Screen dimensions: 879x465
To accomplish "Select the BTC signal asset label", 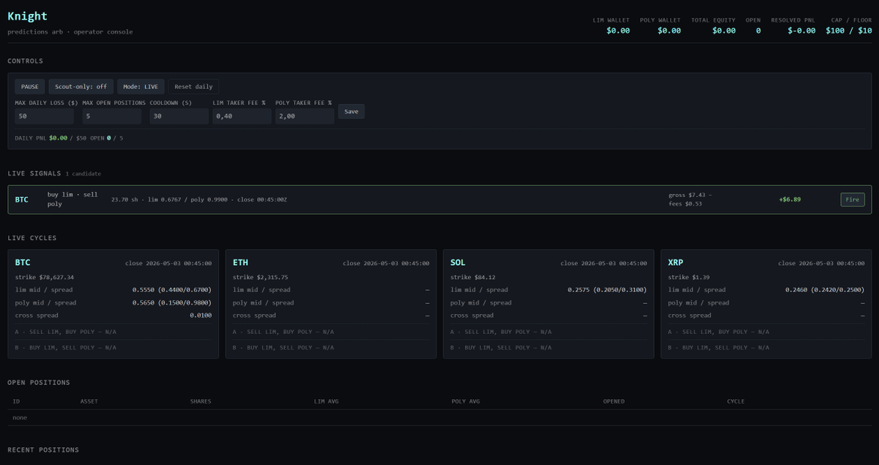I will [22, 199].
